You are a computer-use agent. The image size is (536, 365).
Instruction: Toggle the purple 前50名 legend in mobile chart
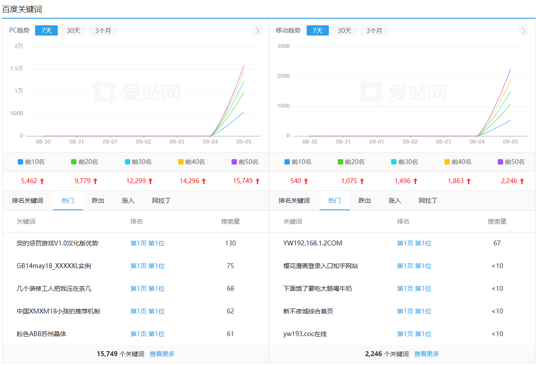pos(511,162)
